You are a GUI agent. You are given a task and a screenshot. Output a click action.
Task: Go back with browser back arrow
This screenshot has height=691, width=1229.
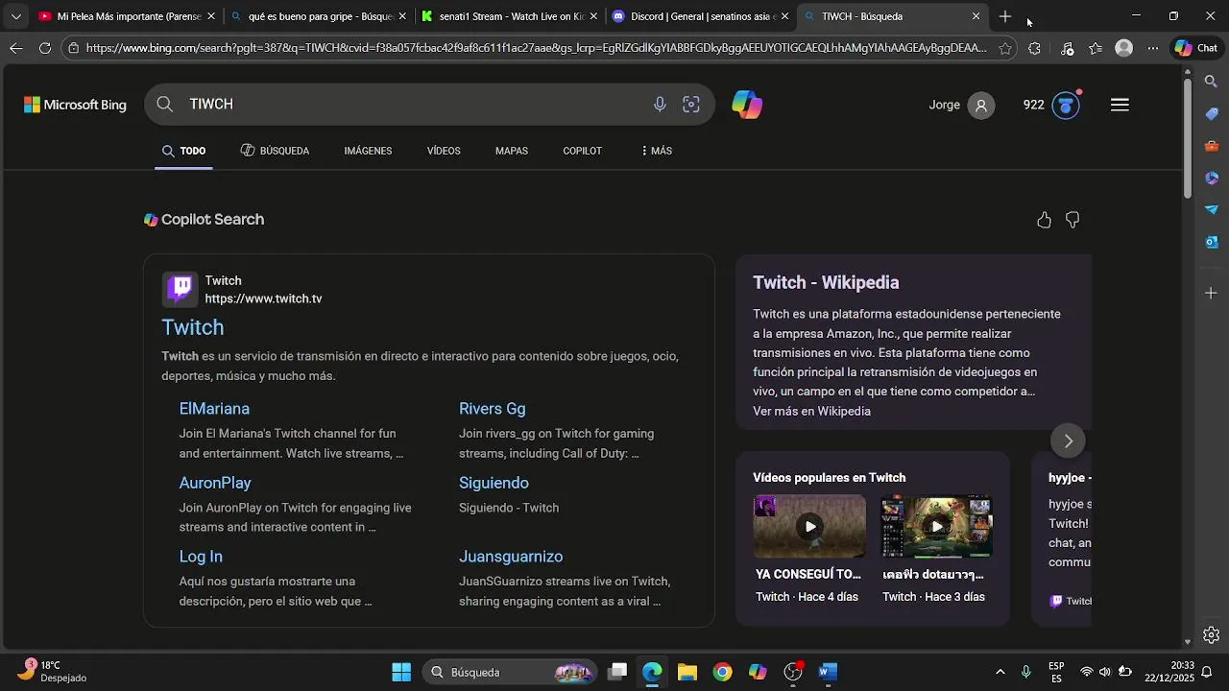[x=16, y=48]
